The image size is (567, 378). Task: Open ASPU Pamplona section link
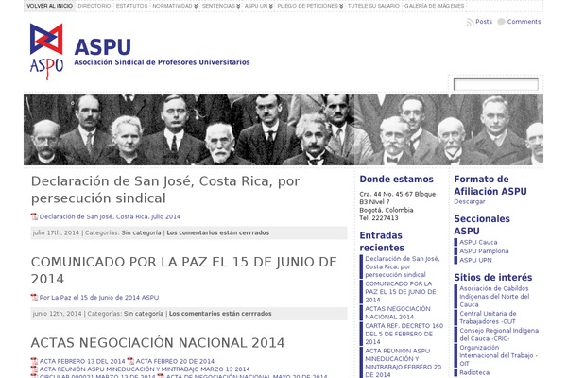pyautogui.click(x=484, y=251)
